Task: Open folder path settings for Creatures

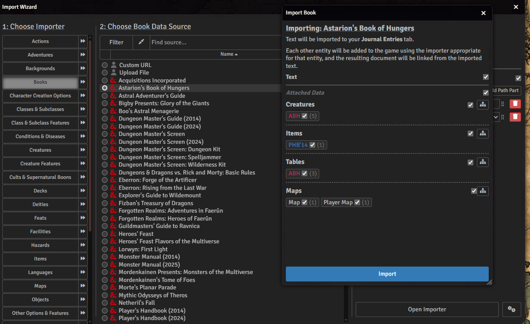Action: pyautogui.click(x=483, y=105)
